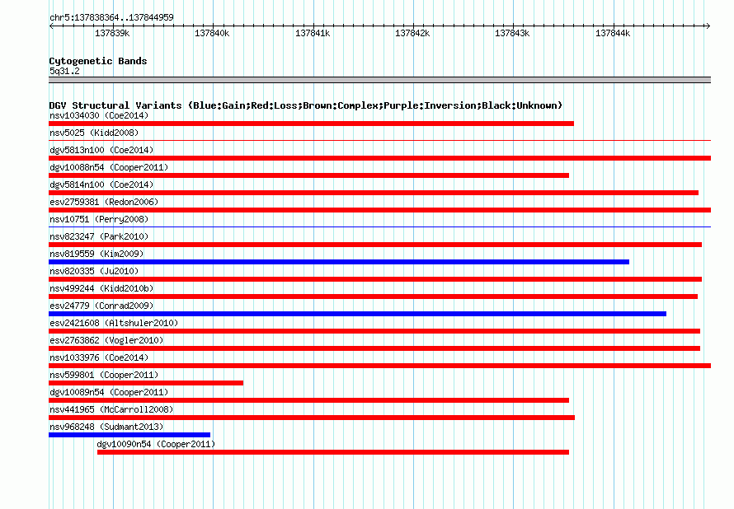Click the esv2421608 (Altshuler2010) label
Image resolution: width=734 pixels, height=509 pixels.
[114, 323]
